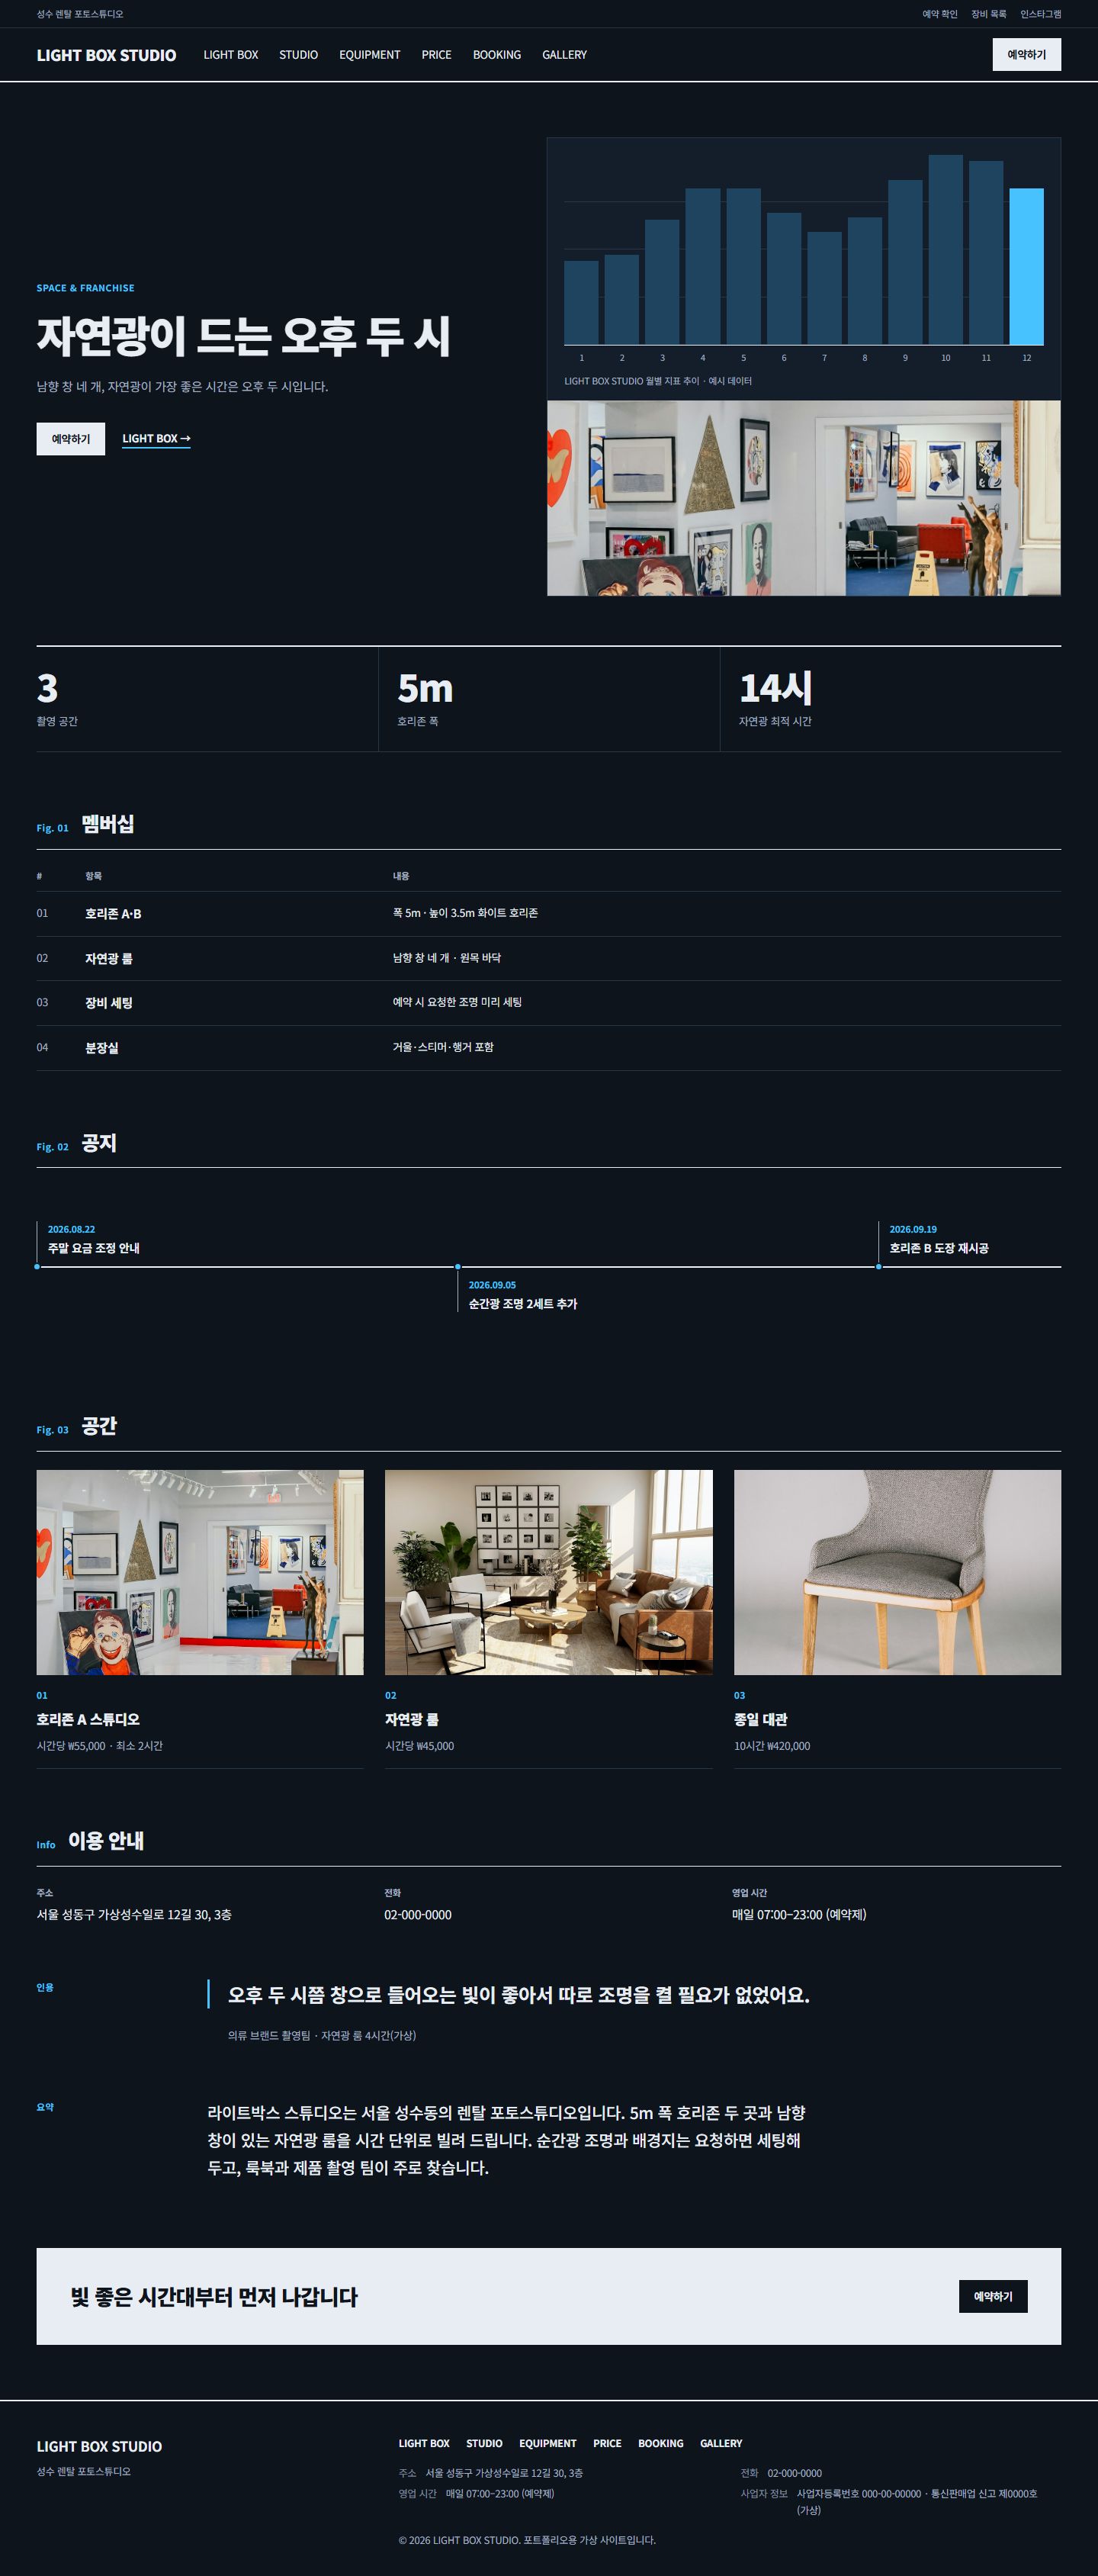Screen dimensions: 1098x2576
Task: Open the footer BOOKING link
Action: pyautogui.click(x=661, y=2443)
